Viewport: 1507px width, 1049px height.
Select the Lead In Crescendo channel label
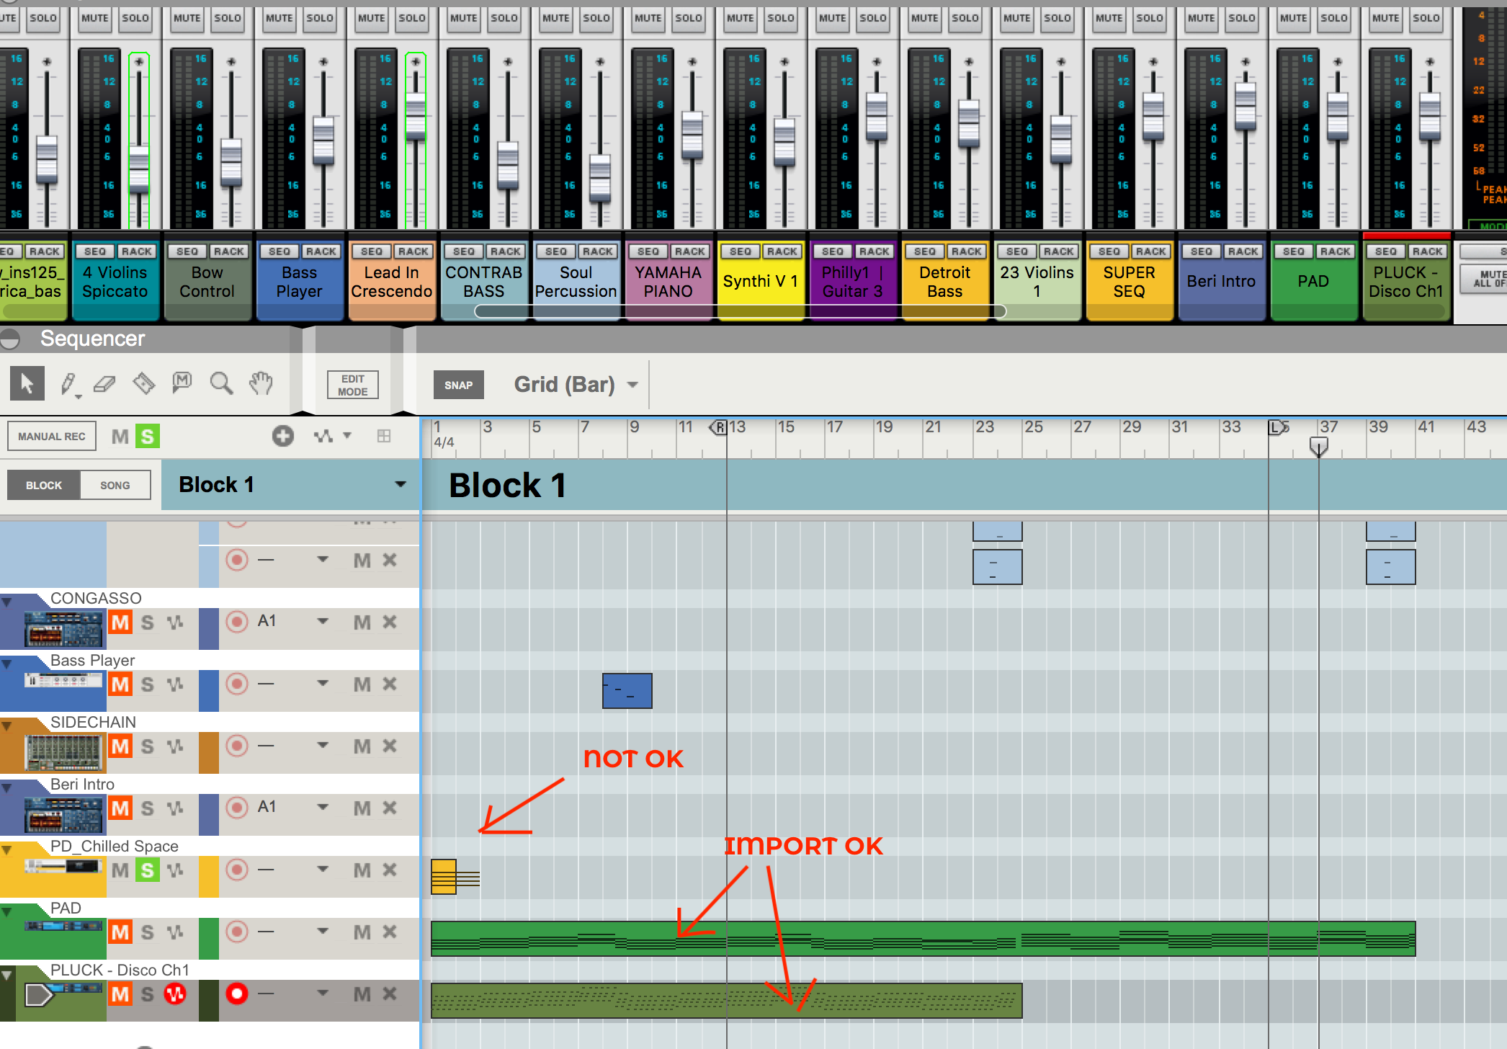[x=392, y=282]
